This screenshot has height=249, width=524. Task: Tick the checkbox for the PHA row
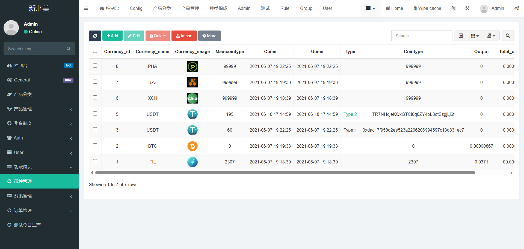[95, 66]
